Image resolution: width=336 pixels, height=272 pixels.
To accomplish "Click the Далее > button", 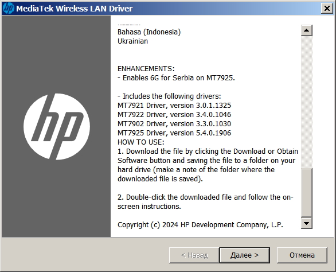I will click(x=244, y=255).
